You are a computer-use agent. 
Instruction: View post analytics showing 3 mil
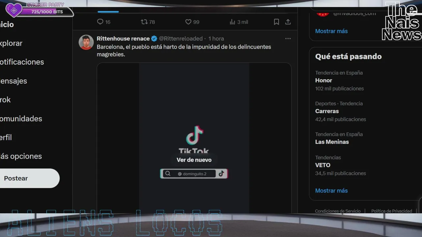pos(239,22)
